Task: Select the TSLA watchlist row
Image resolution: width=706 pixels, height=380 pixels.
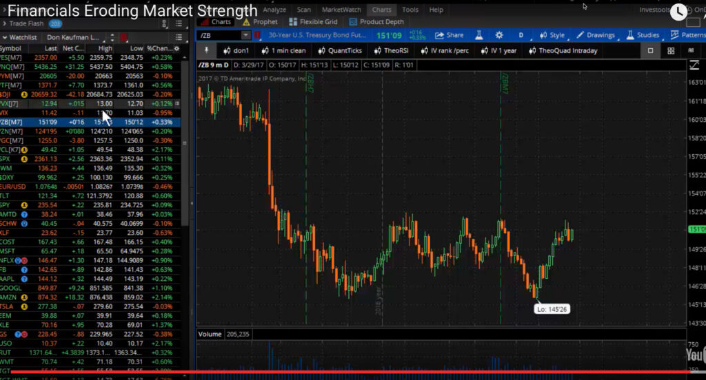Action: 90,306
